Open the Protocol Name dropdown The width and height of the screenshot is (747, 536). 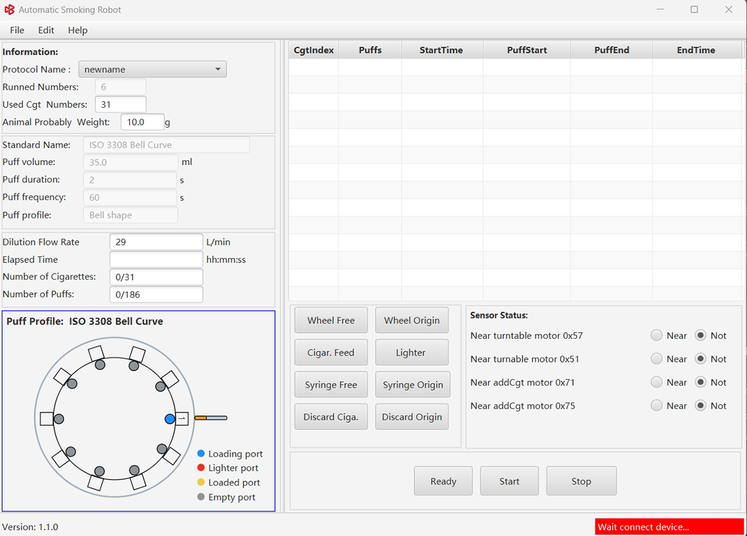(153, 70)
